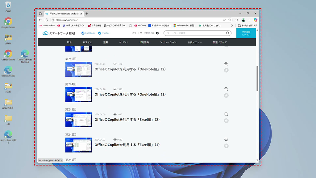Click the page scrollbar down arrow
This screenshot has height=178, width=316.
click(257, 160)
